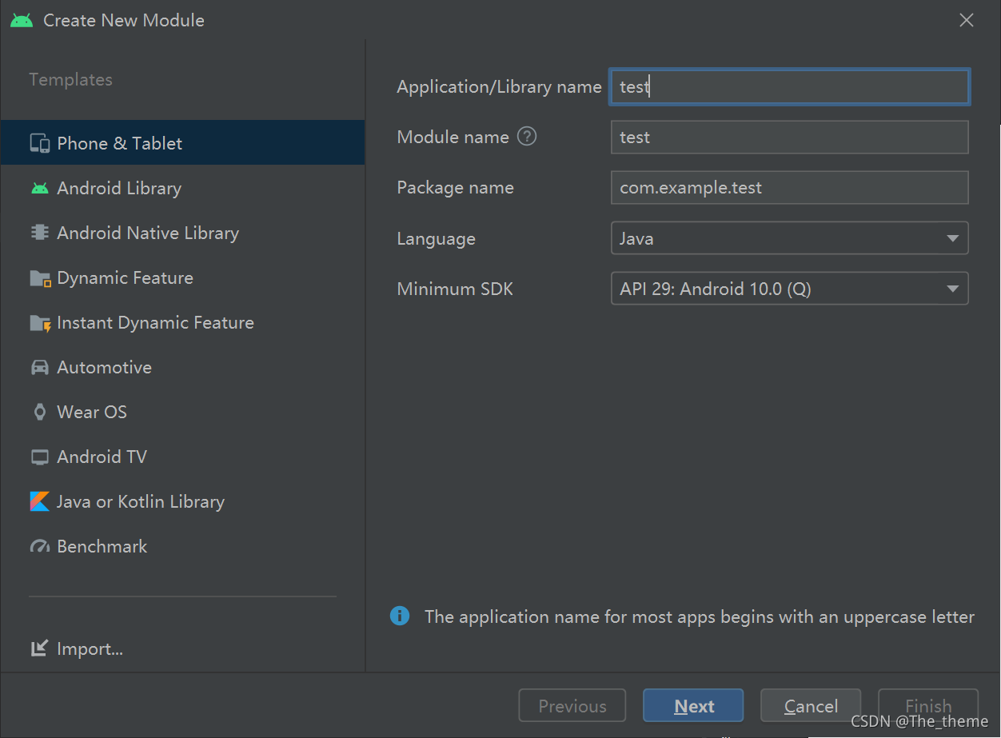Screen dimensions: 1001x738
Task: Click the Android TV screen icon
Action: [39, 457]
